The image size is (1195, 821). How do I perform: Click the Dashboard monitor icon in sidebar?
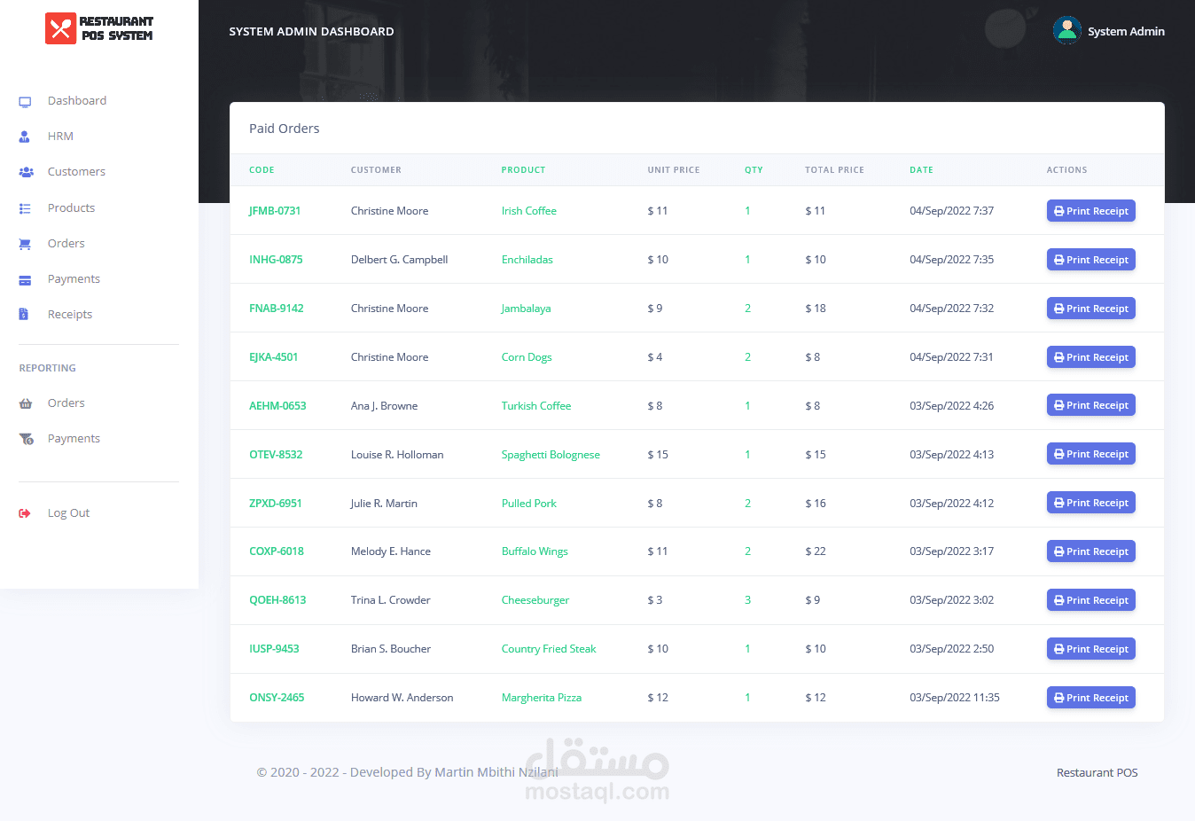click(x=25, y=102)
